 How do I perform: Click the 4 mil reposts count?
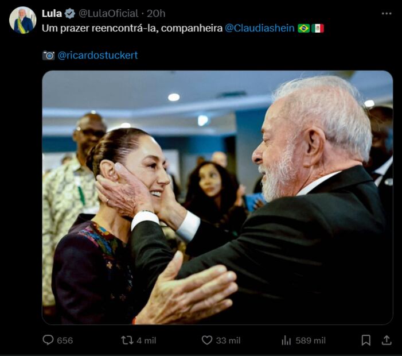tap(146, 340)
